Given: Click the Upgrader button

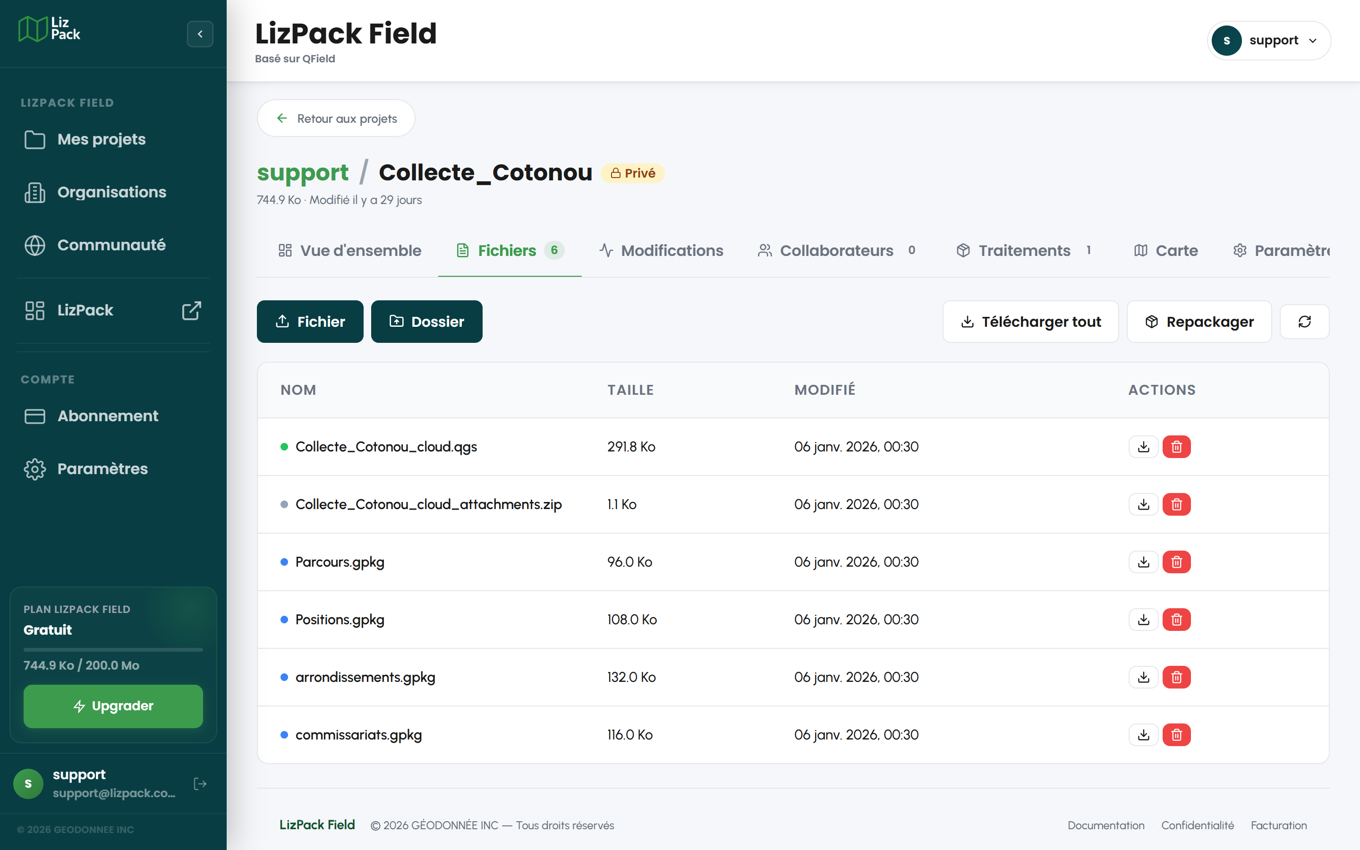Looking at the screenshot, I should [x=113, y=706].
